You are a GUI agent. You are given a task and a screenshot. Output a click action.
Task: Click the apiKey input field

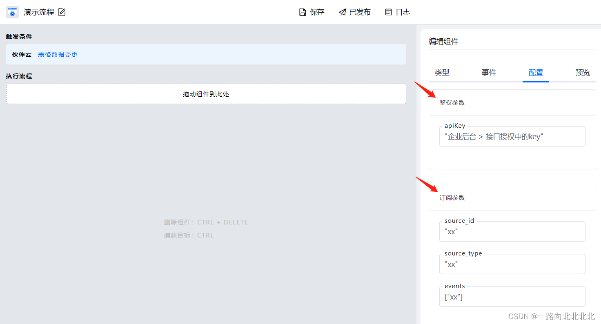512,136
